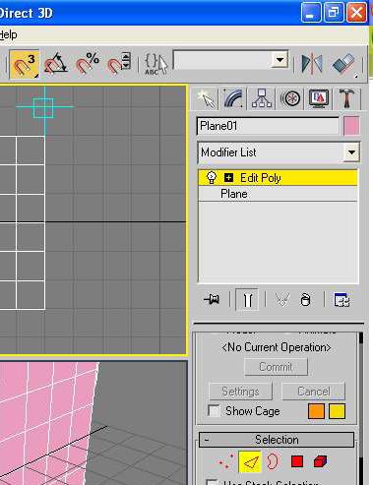Click the Pin Stack icon
The height and width of the screenshot is (485, 373).
click(x=212, y=299)
